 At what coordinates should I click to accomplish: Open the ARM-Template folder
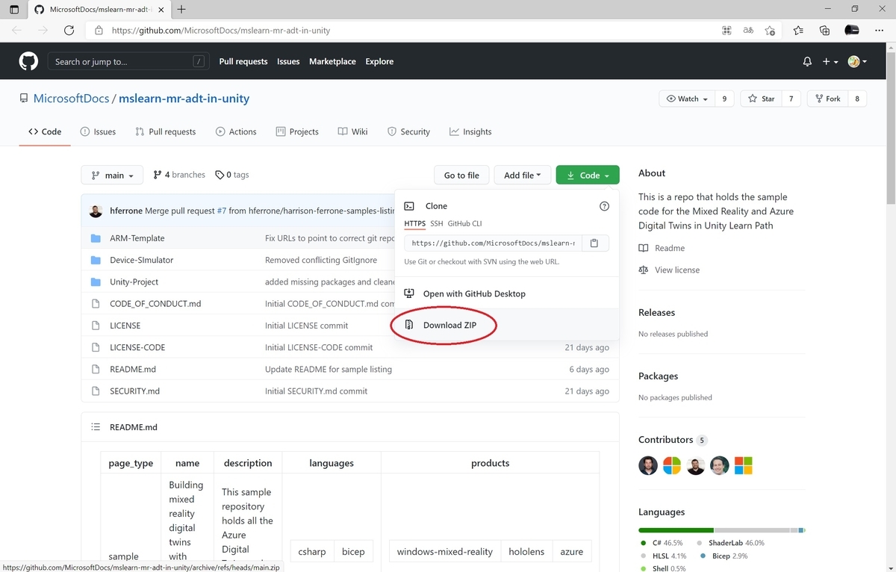point(137,238)
